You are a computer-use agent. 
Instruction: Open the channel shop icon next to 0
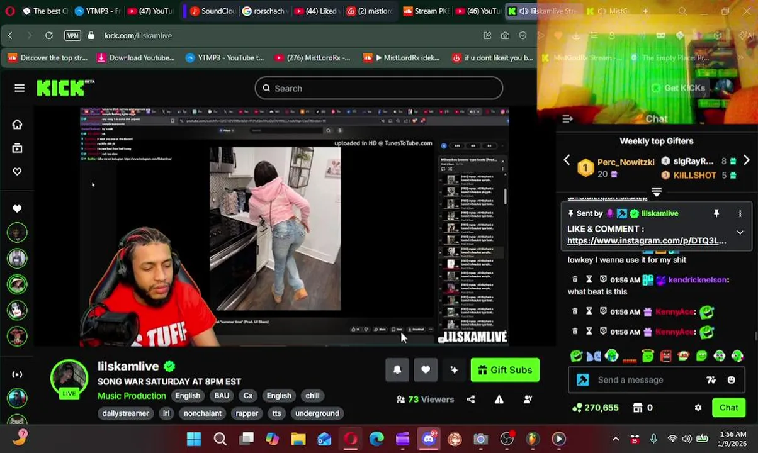click(637, 408)
